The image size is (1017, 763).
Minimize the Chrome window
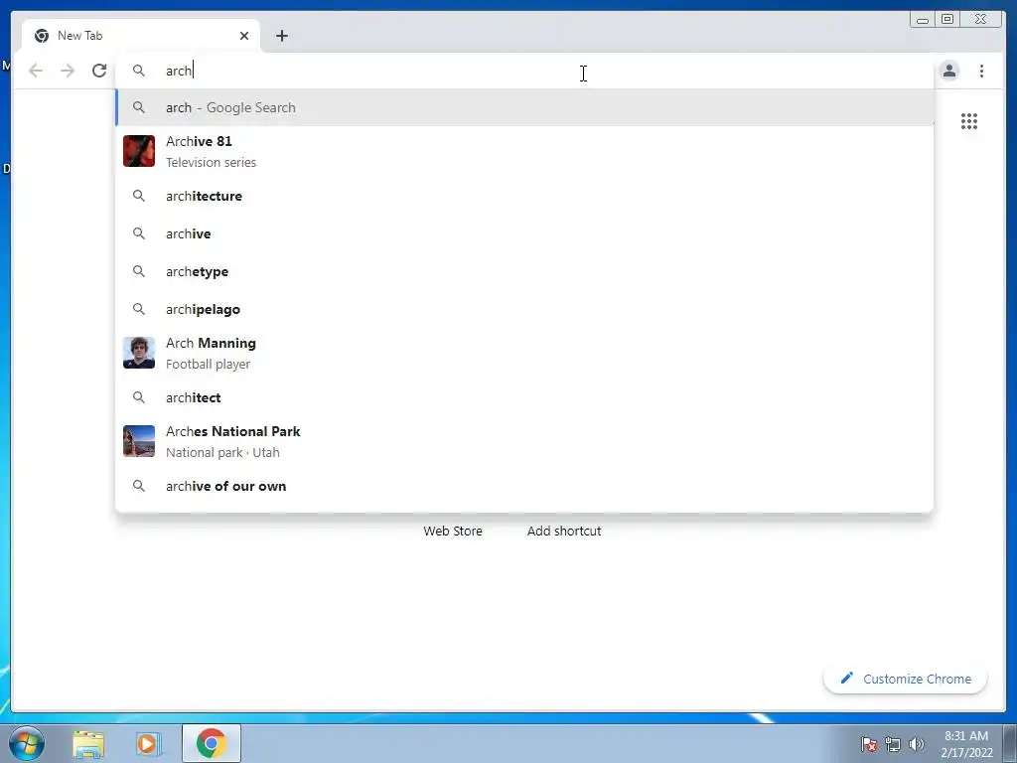coord(923,19)
